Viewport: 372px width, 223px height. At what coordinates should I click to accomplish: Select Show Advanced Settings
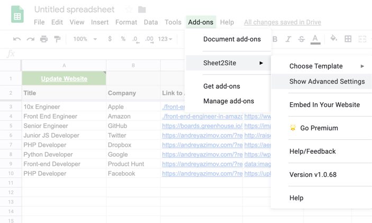pyautogui.click(x=322, y=82)
